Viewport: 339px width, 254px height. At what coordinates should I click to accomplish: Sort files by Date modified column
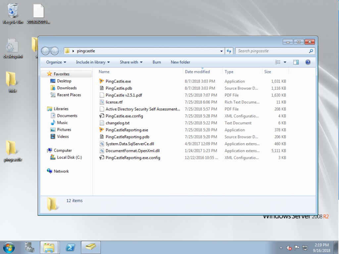[197, 72]
